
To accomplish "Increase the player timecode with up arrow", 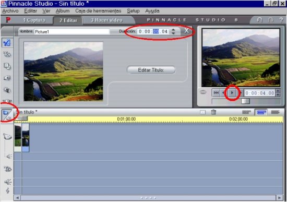I will tap(278, 91).
